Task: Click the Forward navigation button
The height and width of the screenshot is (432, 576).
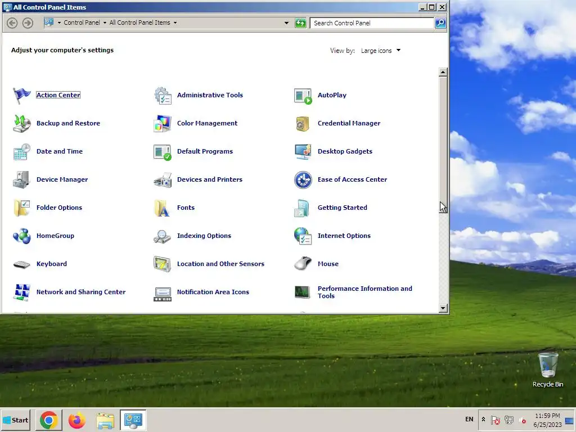Action: click(28, 23)
